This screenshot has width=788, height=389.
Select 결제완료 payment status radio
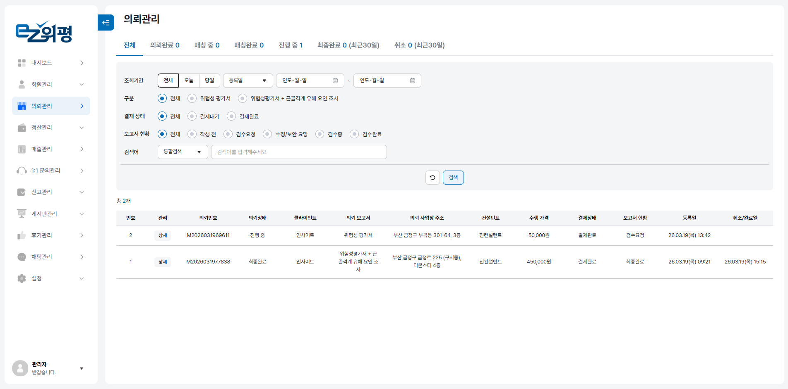click(x=231, y=116)
